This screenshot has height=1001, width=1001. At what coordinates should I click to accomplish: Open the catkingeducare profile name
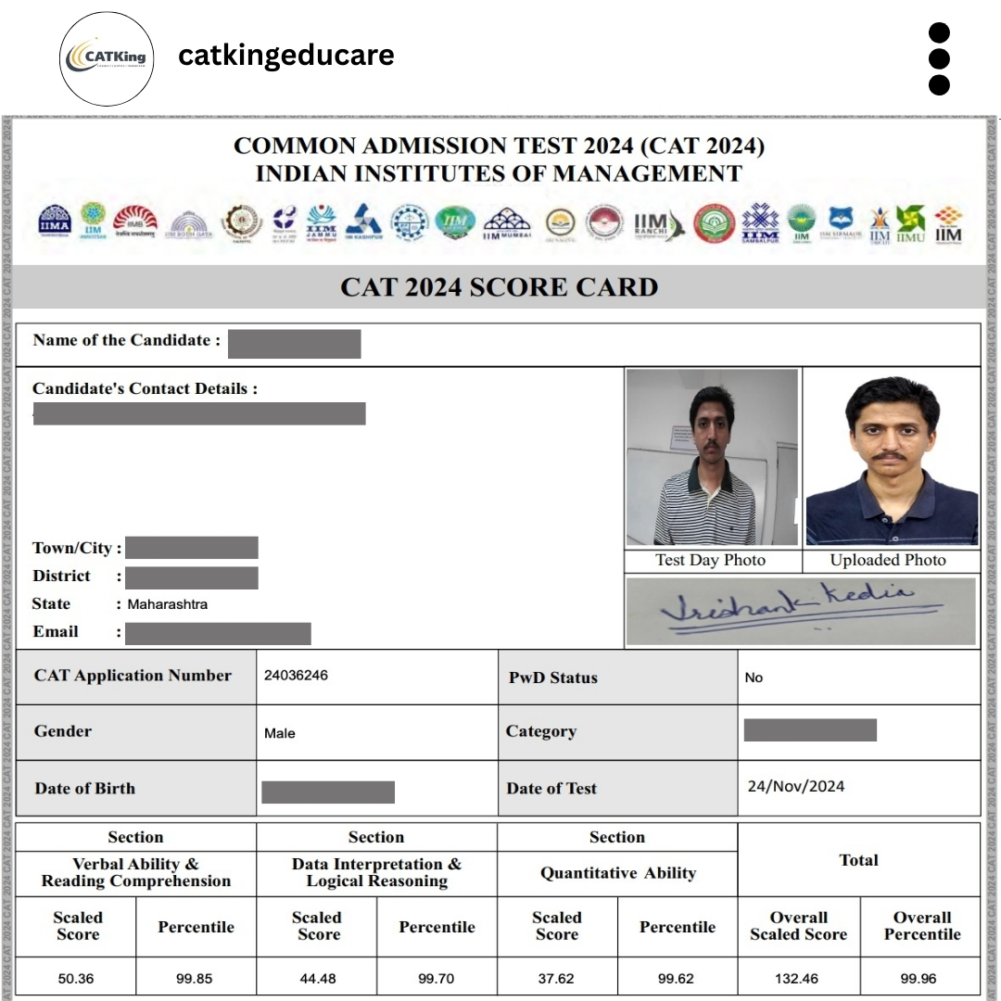click(286, 56)
